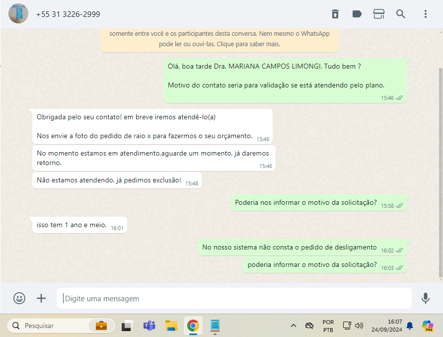This screenshot has height=337, width=443.
Task: Open Microsoft Teams from the taskbar
Action: click(x=149, y=326)
